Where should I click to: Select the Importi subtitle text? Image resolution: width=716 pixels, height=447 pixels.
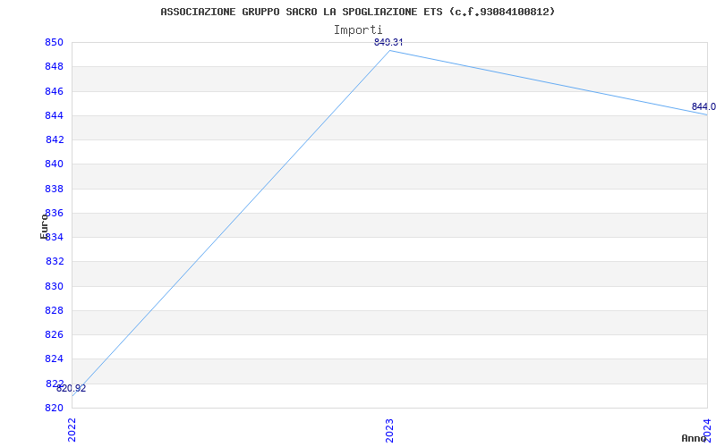358,30
